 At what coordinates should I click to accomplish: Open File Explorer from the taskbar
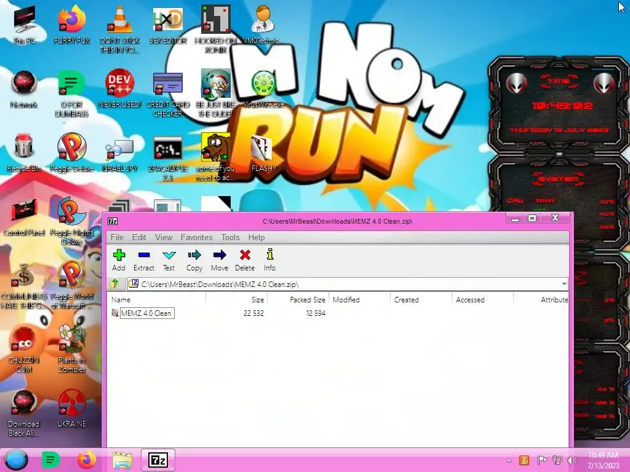(x=122, y=460)
